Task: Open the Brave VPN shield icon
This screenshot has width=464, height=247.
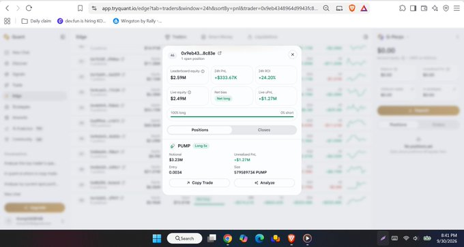Action: tap(446, 8)
